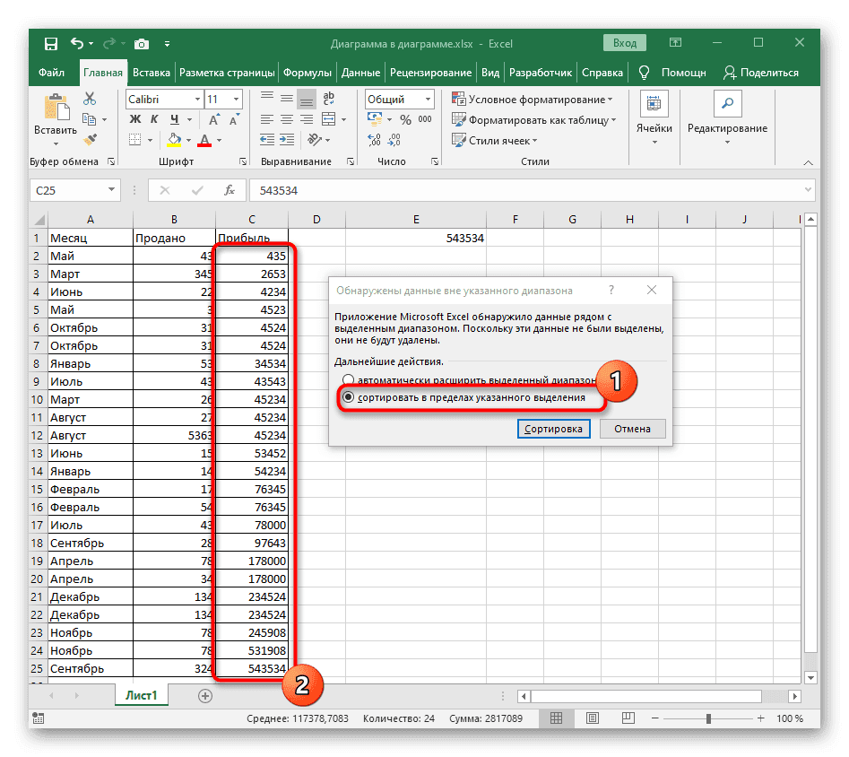Select the 'Вход' sign-in button at top
The width and height of the screenshot is (849, 757).
(x=624, y=42)
